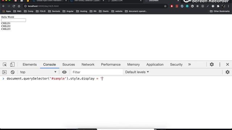Open the Angular bookmarks folder
The image size is (232, 130).
(68, 11)
